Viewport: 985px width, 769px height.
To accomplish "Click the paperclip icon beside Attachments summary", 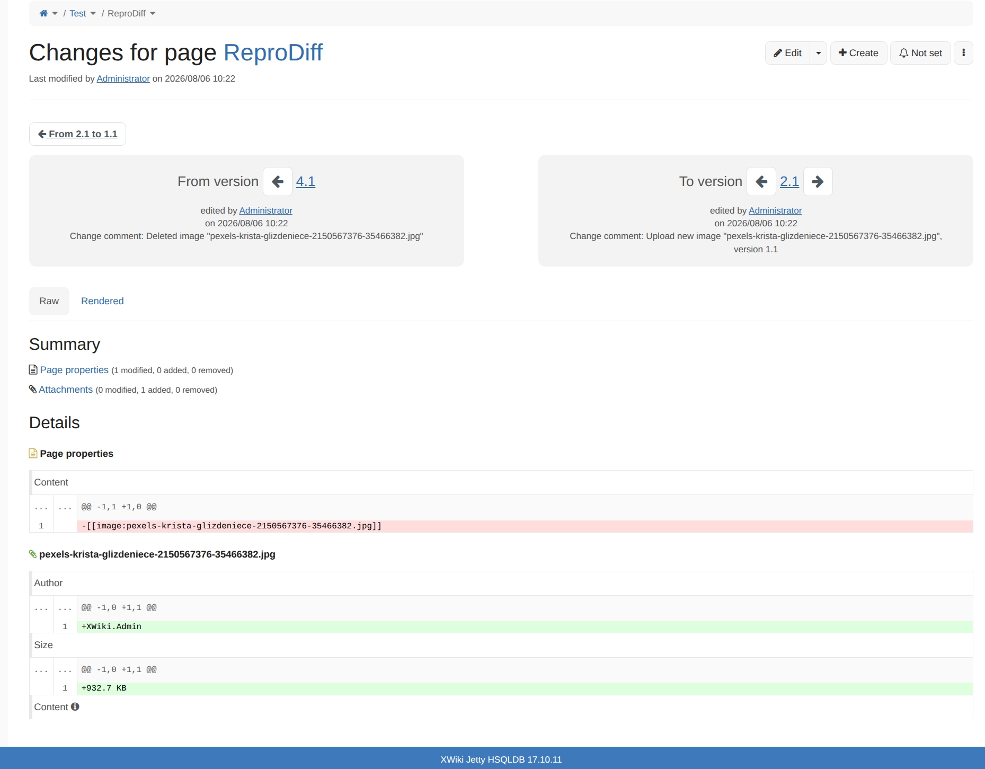I will tap(33, 390).
